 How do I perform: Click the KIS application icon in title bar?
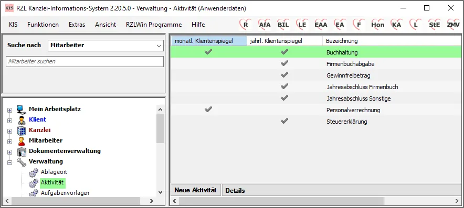[9, 8]
